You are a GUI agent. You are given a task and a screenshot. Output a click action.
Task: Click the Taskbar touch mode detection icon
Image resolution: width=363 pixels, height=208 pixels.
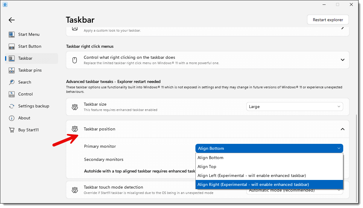click(75, 190)
